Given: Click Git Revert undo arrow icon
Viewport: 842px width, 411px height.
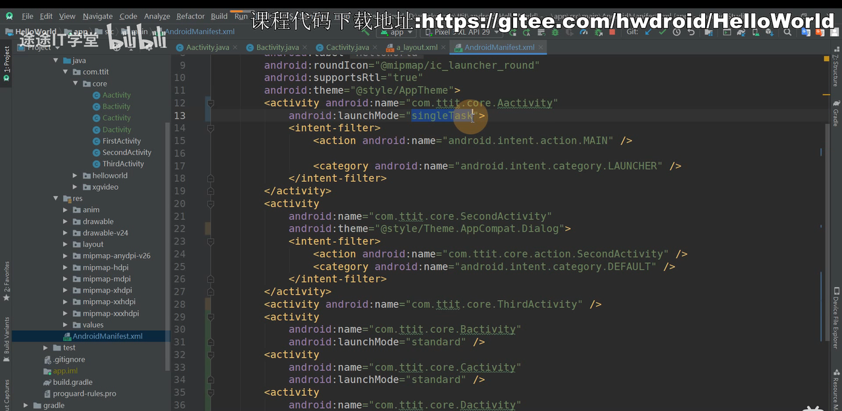Looking at the screenshot, I should [x=691, y=32].
